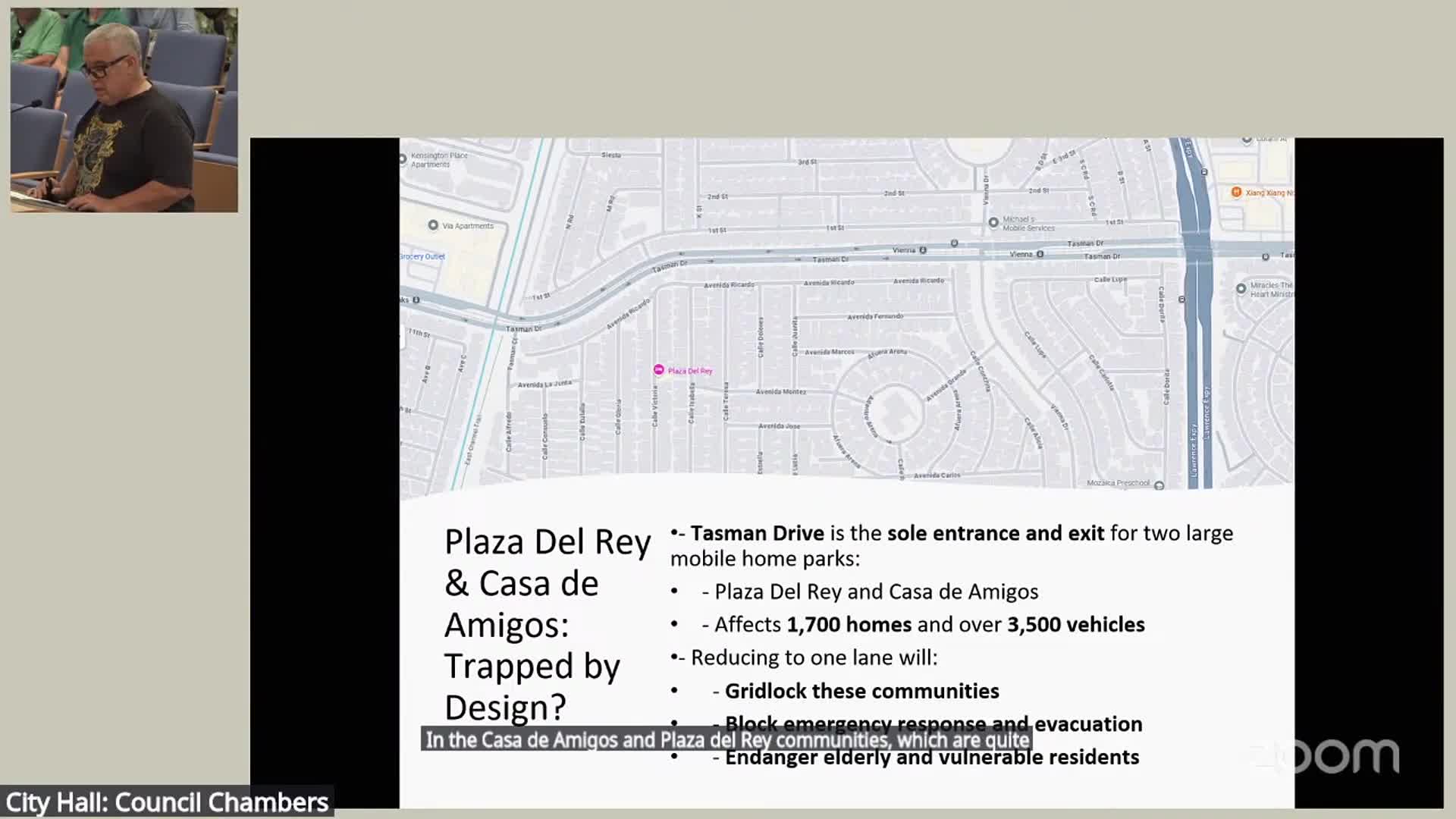Click the 'City Hall: Council Chambers' label
The image size is (1456, 819).
167,802
